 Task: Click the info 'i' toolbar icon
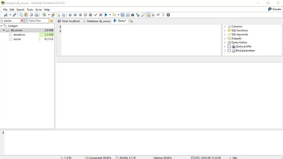tap(163, 15)
